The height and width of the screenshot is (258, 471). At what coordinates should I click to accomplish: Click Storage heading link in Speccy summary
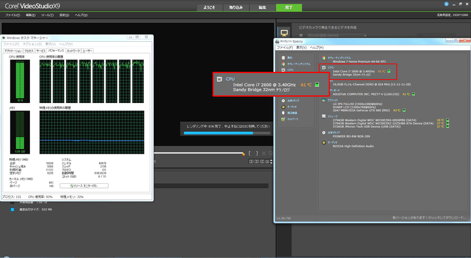(x=333, y=117)
